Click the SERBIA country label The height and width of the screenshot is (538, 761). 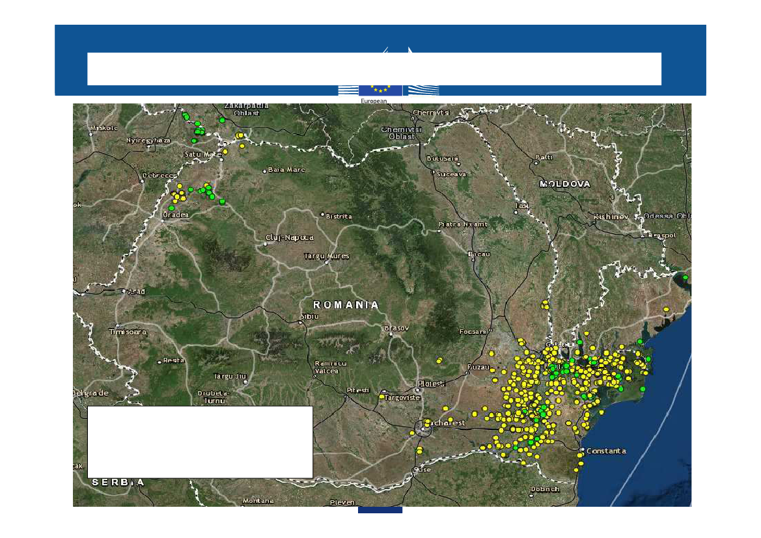pyautogui.click(x=118, y=482)
